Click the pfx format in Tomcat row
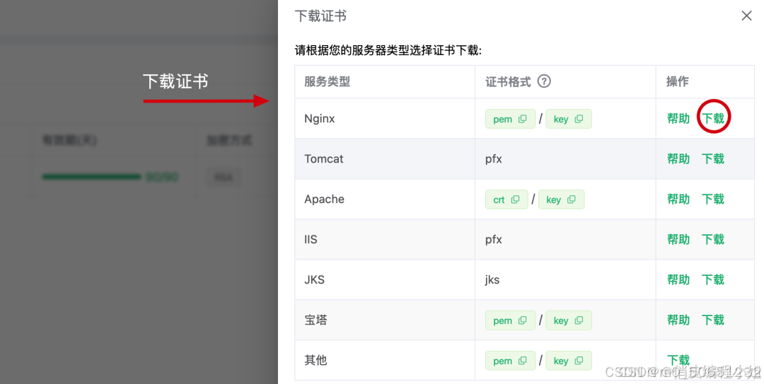764x384 pixels. [494, 159]
